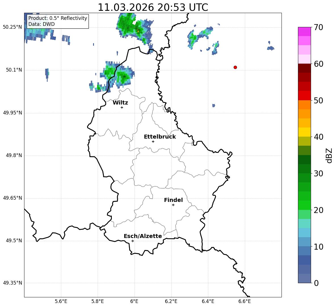Click the magenta top segment of colorbar

(304, 32)
